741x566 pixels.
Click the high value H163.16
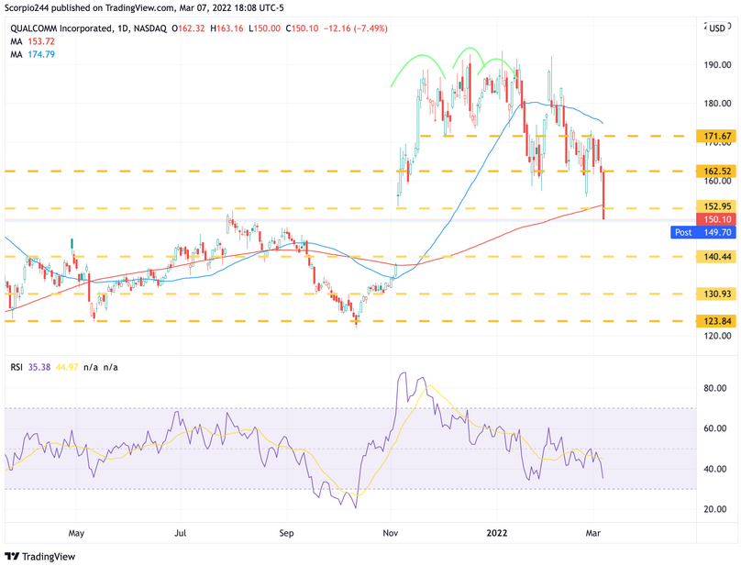pyautogui.click(x=227, y=28)
